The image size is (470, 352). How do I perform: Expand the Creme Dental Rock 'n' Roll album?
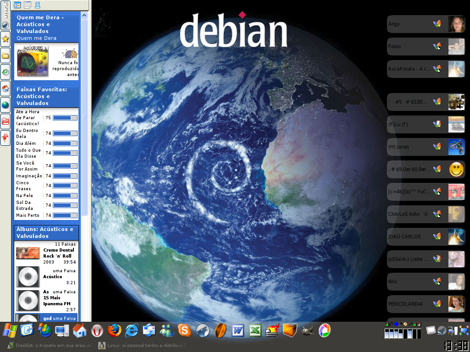tap(46, 253)
